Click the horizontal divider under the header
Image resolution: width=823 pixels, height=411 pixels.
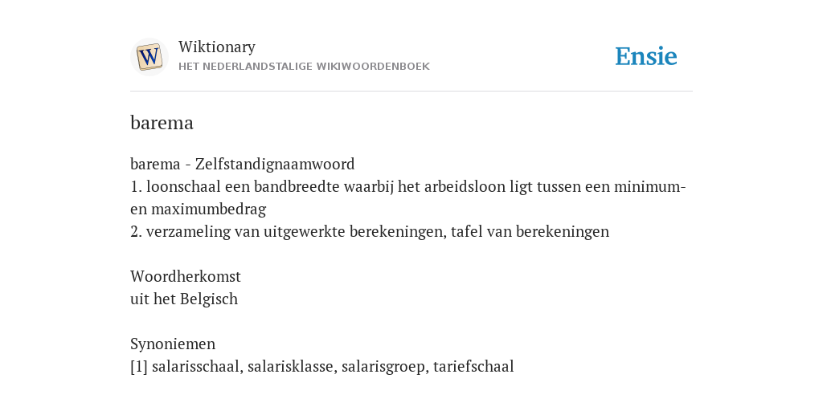point(411,92)
